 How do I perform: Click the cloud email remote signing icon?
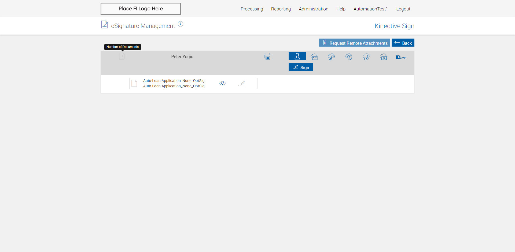coord(314,57)
